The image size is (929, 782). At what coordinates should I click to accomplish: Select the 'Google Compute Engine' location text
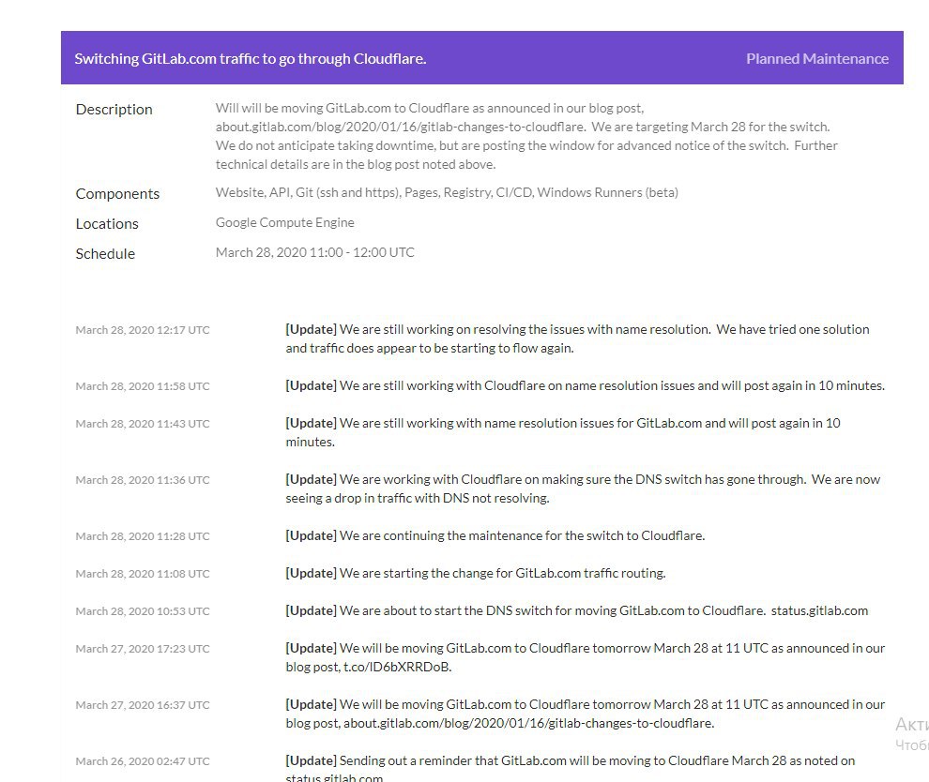285,222
